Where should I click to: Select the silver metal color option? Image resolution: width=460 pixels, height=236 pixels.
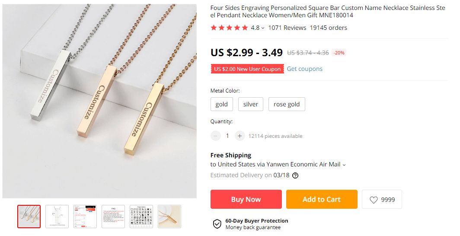coord(251,104)
